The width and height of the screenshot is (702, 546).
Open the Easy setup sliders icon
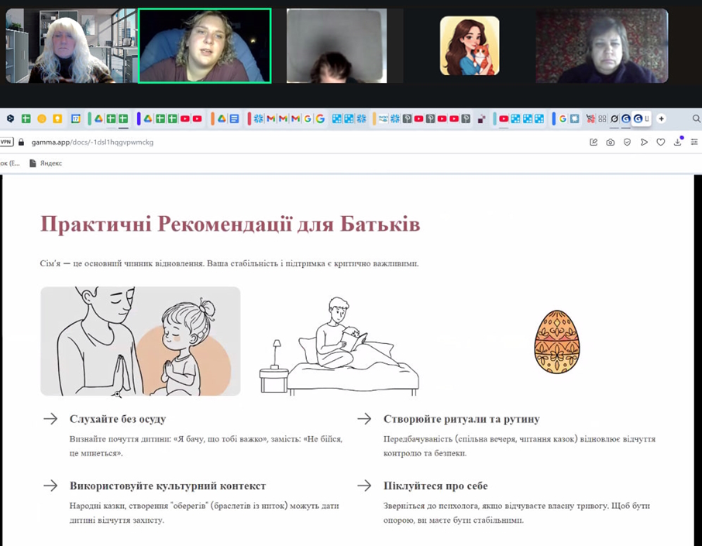694,143
